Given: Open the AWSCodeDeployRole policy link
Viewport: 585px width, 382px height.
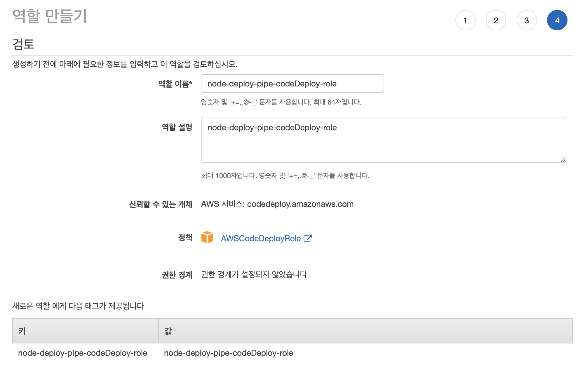Looking at the screenshot, I should (x=261, y=239).
